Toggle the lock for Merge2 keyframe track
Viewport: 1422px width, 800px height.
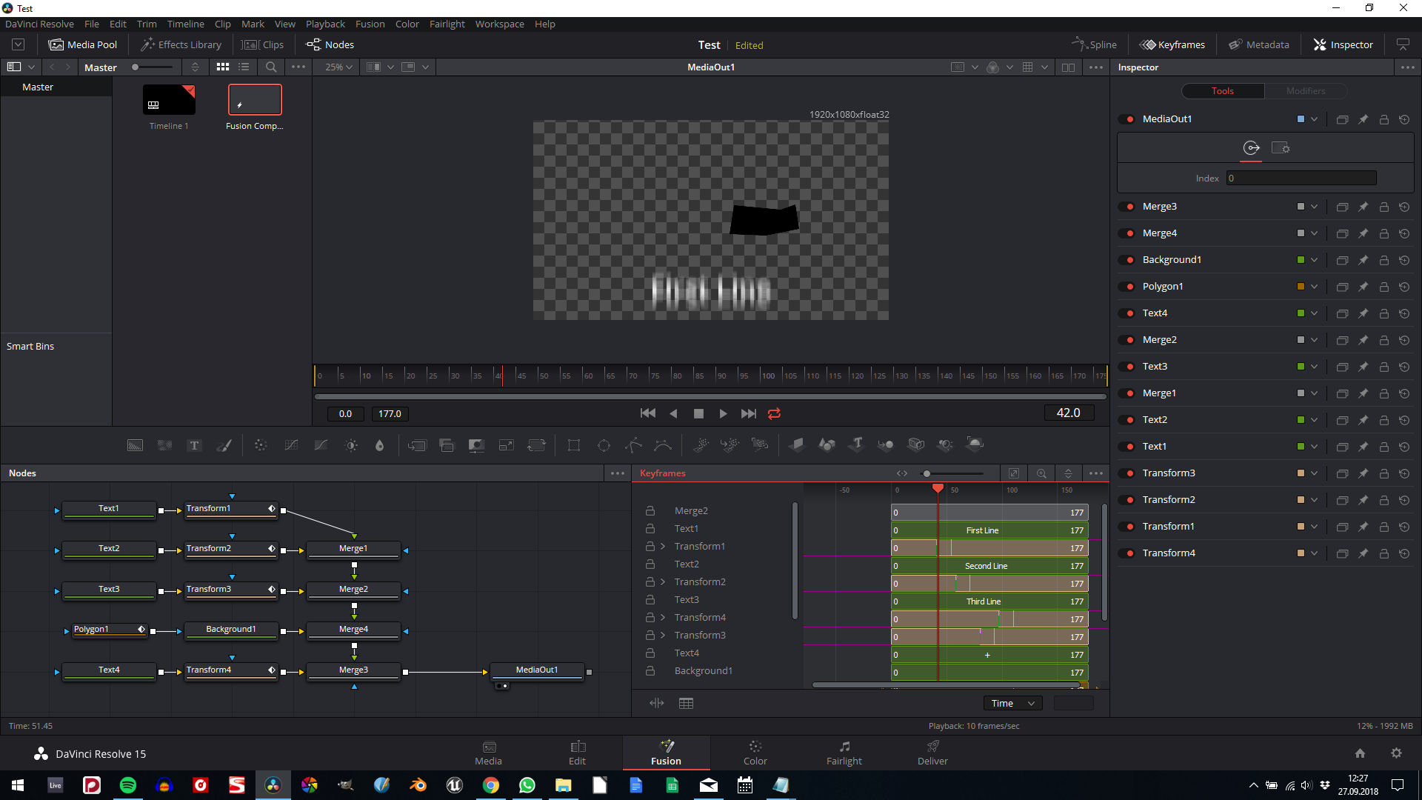click(650, 511)
